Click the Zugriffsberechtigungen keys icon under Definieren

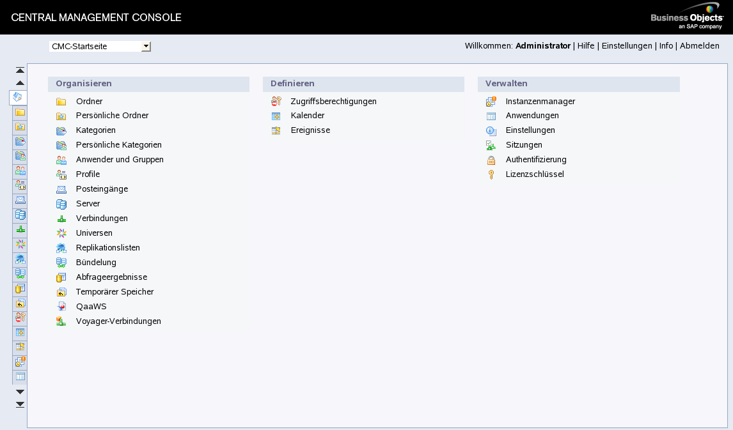tap(276, 101)
